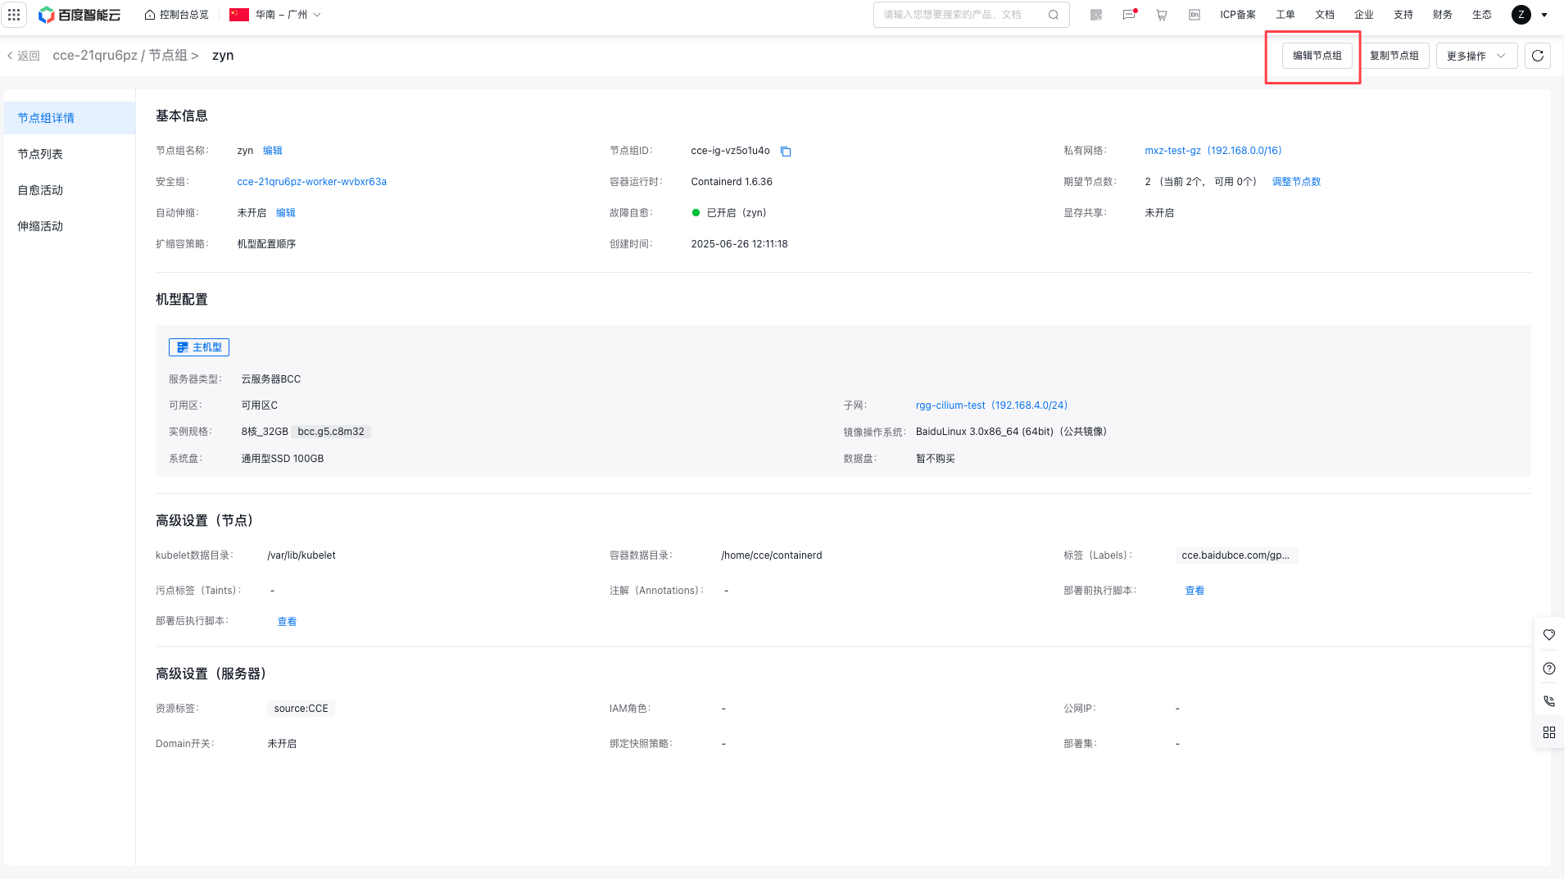Click the 编辑节点组 button
Viewport: 1564px width, 879px height.
tap(1317, 56)
